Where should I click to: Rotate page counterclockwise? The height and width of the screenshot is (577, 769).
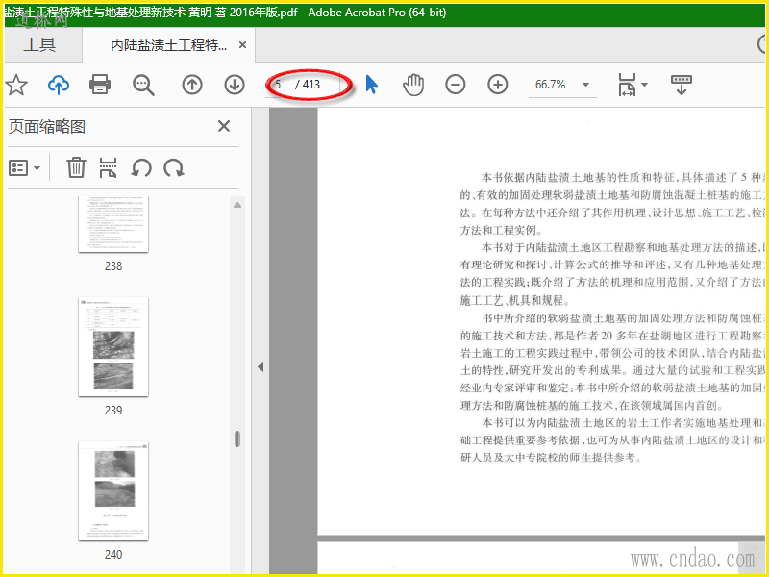pyautogui.click(x=141, y=167)
